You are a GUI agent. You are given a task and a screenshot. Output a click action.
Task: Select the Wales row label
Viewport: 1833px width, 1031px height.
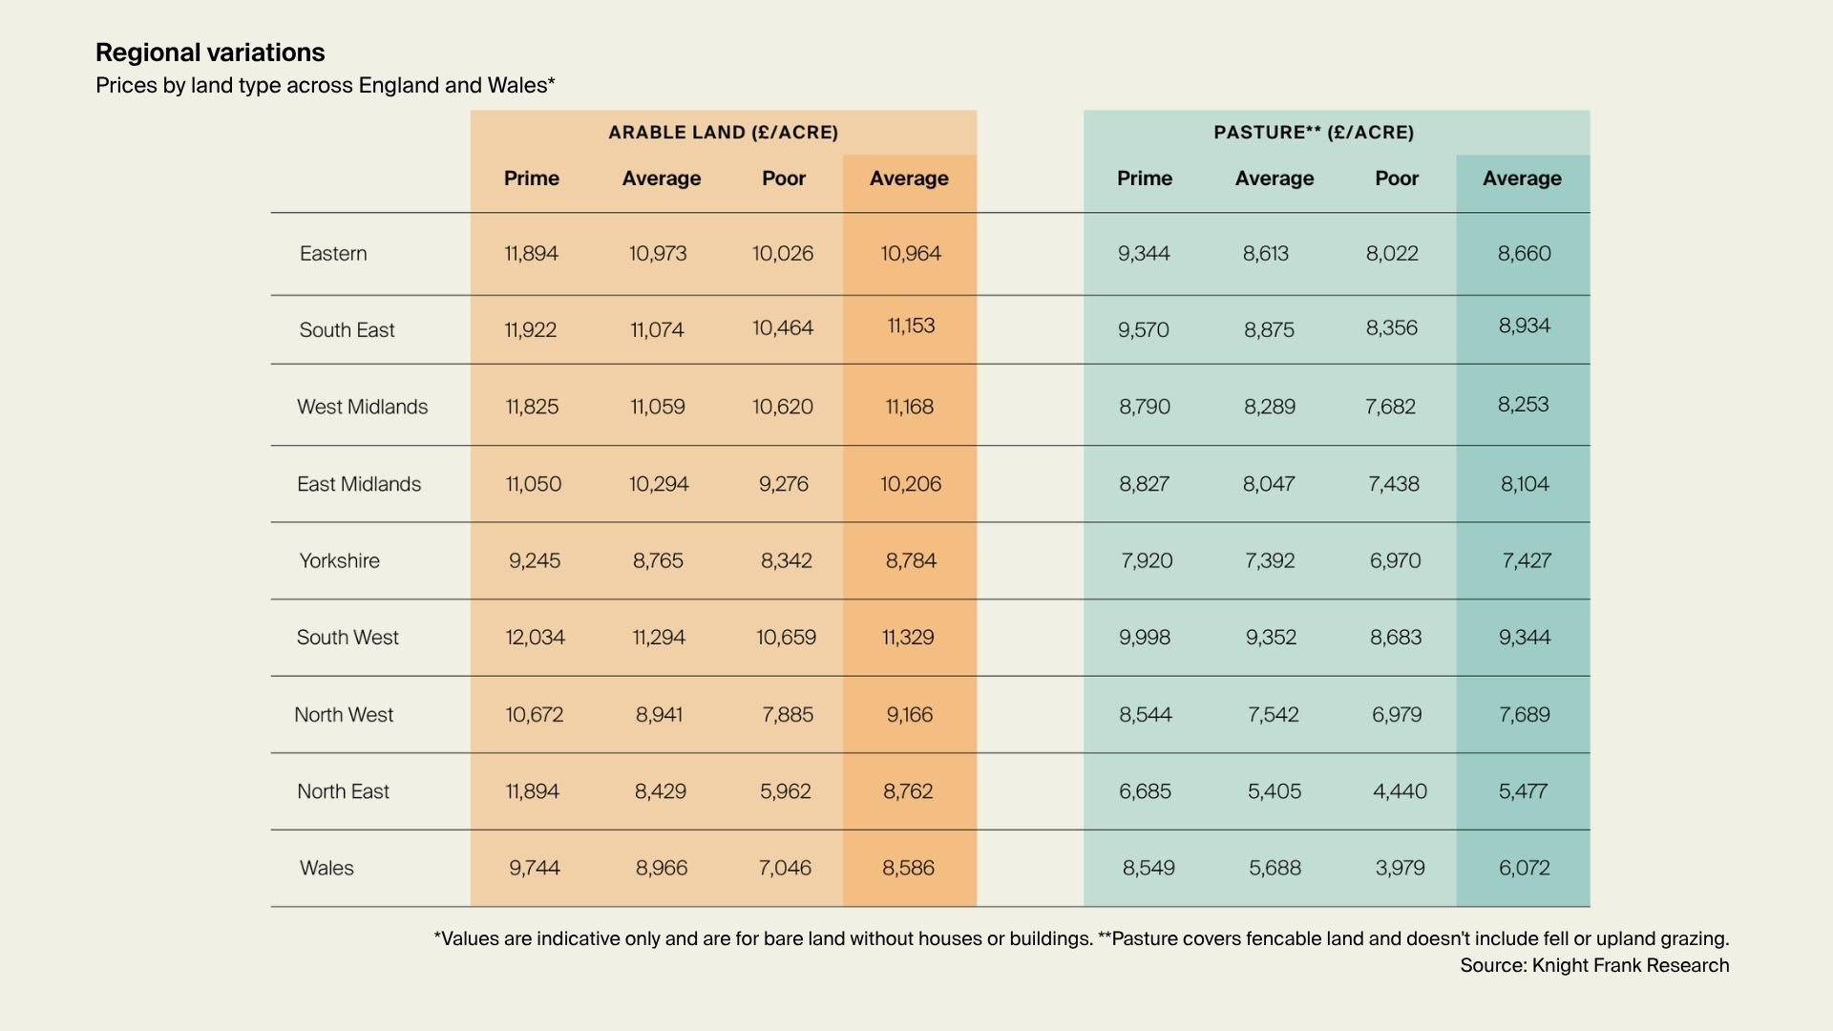tap(327, 869)
